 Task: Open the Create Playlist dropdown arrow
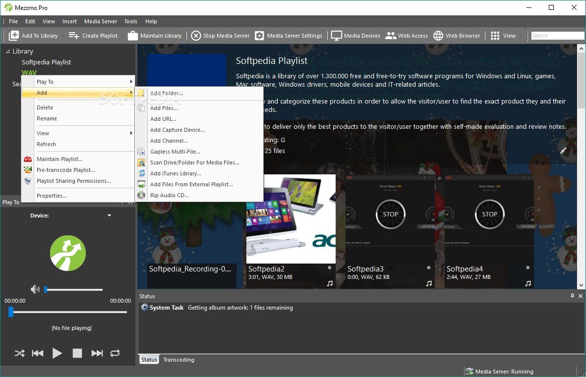coord(122,36)
